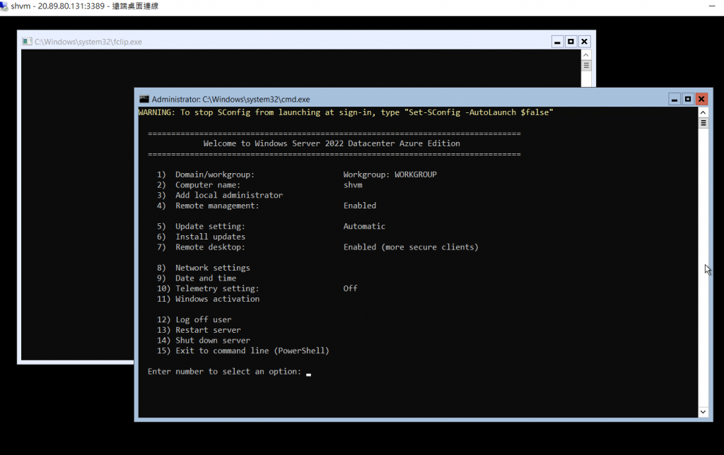Click the remote desktop connection title icon
This screenshot has height=455, width=724.
pyautogui.click(x=4, y=6)
